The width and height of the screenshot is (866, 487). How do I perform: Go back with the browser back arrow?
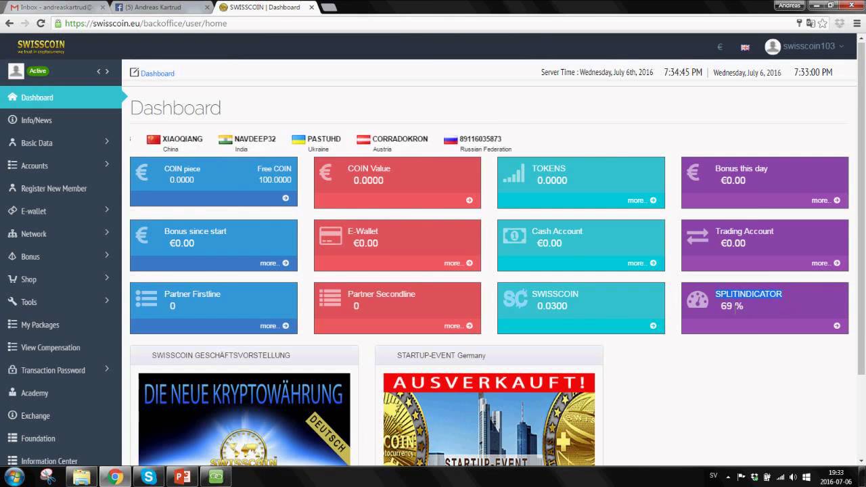(9, 23)
